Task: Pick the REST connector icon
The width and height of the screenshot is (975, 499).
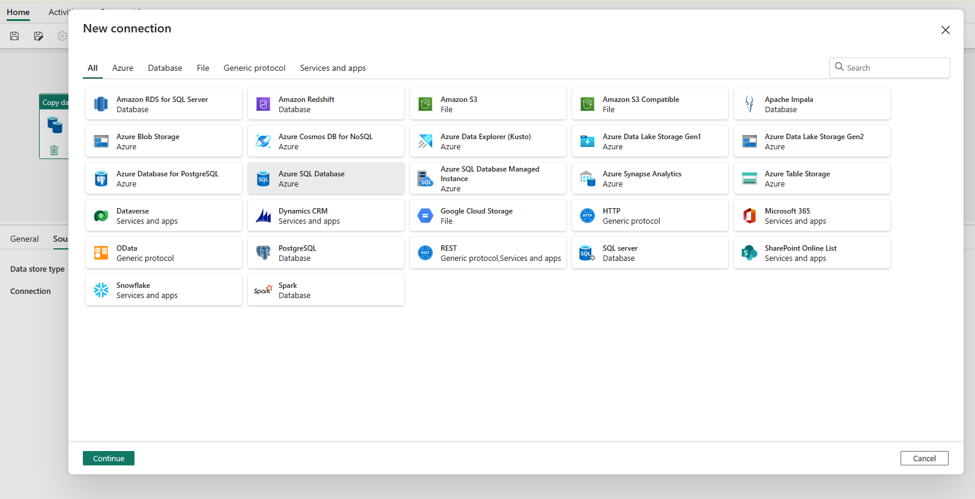Action: 425,253
